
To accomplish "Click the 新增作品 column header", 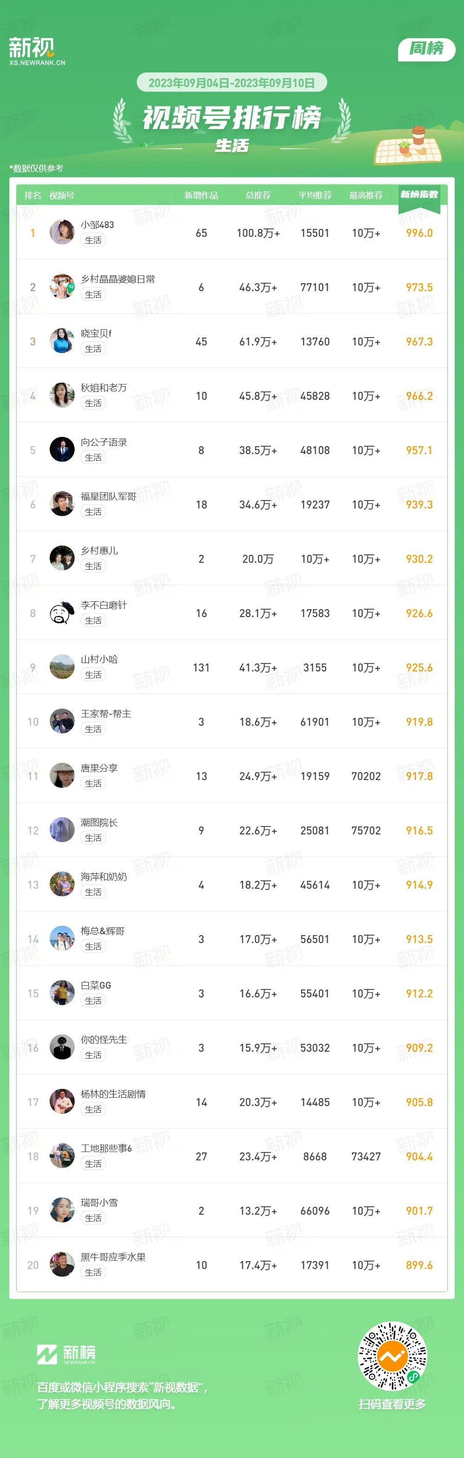I will coord(201,195).
